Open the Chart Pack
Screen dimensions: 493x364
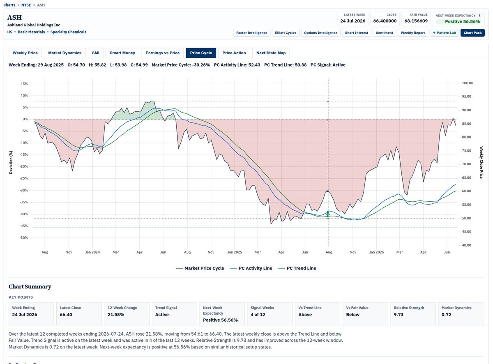coord(472,33)
